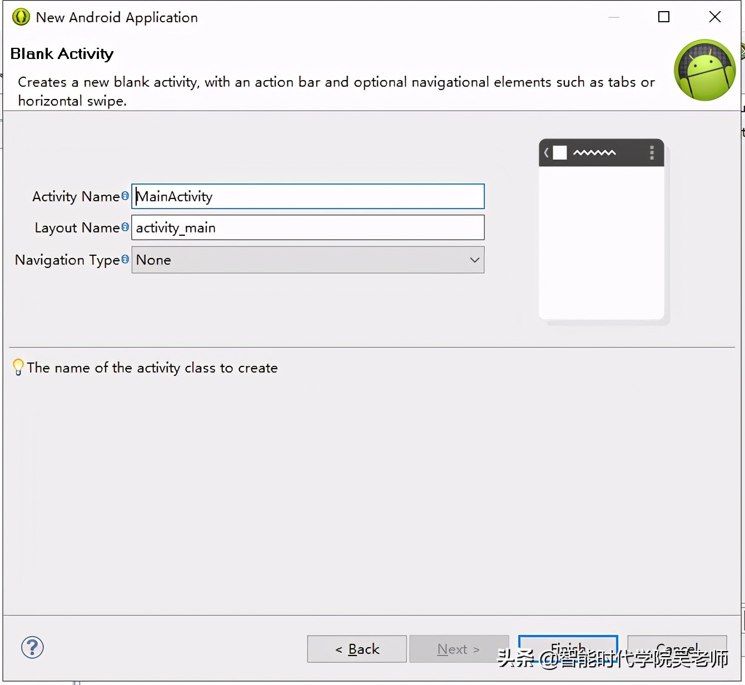The width and height of the screenshot is (745, 685).
Task: Minimize the New Android Application window
Action: point(614,17)
